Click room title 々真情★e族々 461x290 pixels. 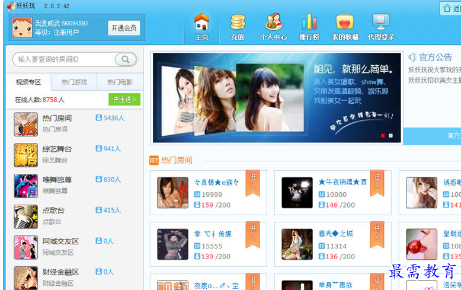tap(217, 183)
